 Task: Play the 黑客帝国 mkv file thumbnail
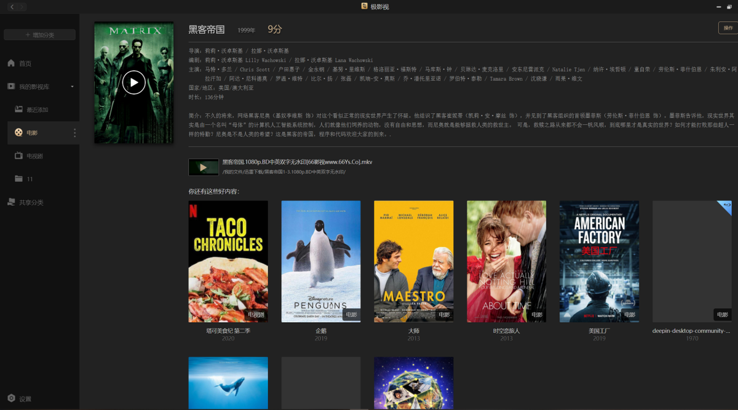[204, 167]
